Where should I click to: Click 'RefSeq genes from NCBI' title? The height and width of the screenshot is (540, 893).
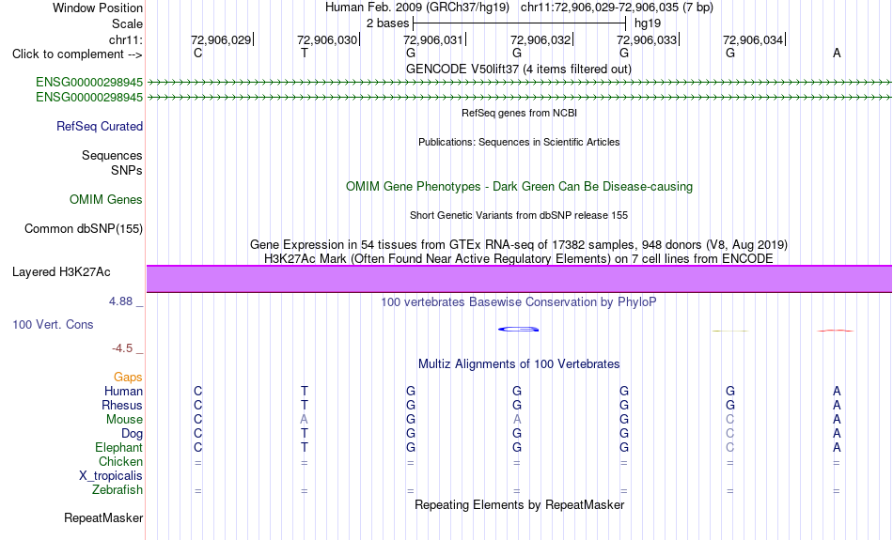pos(520,113)
